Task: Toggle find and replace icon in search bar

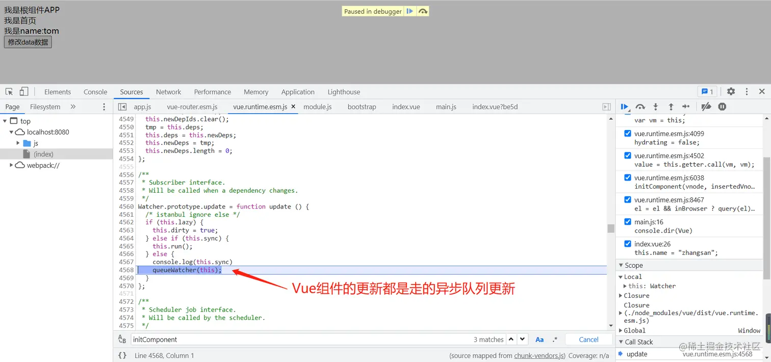Action: point(122,339)
